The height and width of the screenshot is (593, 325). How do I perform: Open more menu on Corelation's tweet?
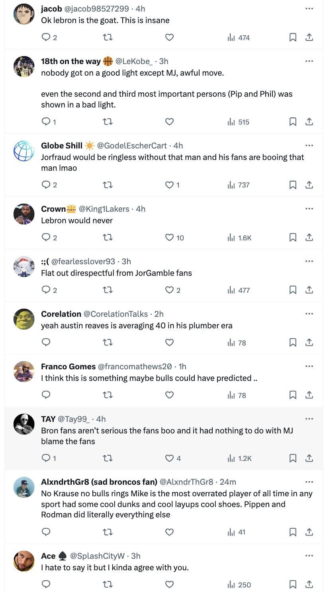point(309,314)
